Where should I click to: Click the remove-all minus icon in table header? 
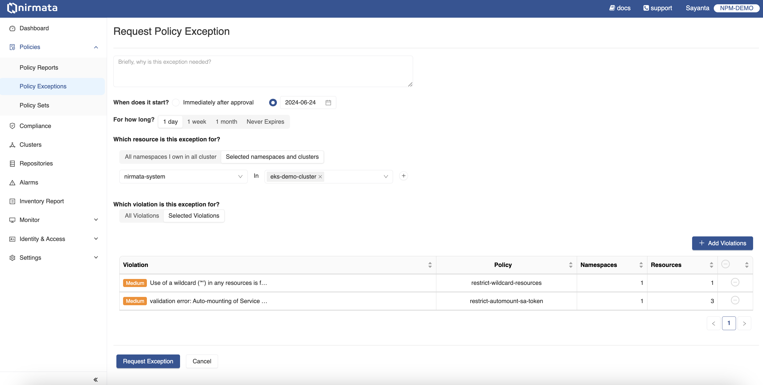click(x=725, y=264)
